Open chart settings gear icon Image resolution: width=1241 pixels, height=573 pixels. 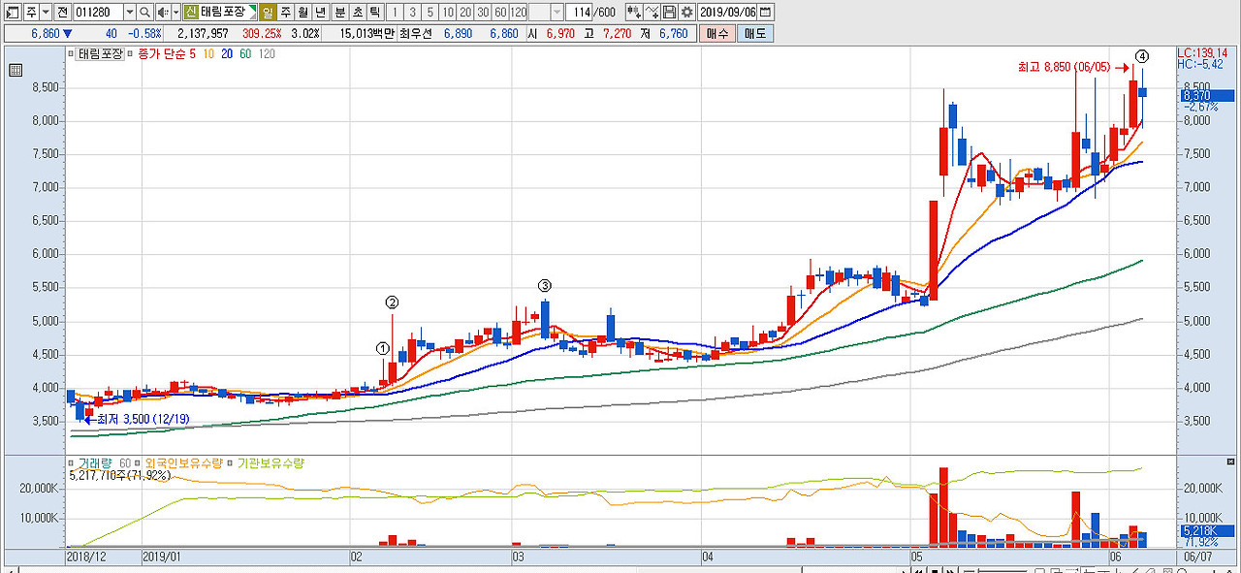(686, 13)
